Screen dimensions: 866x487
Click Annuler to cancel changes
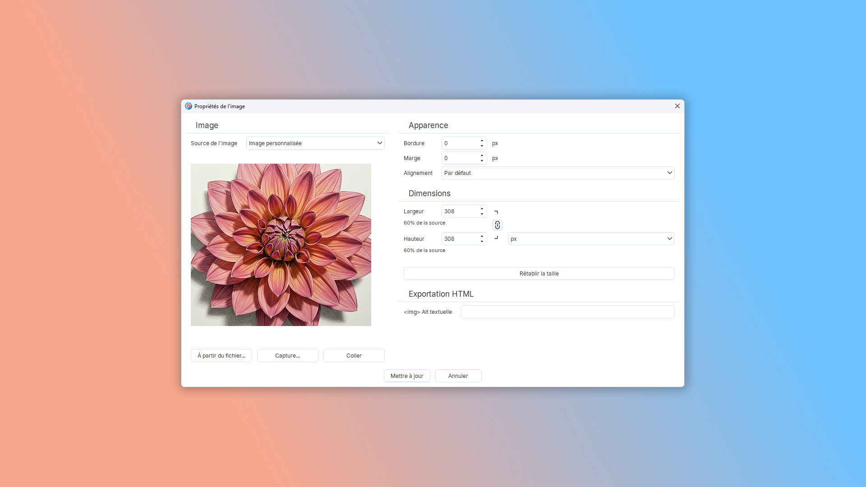pos(458,376)
